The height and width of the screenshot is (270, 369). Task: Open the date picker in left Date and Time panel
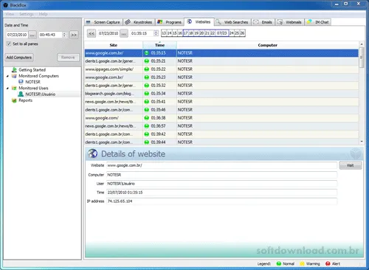coord(32,35)
